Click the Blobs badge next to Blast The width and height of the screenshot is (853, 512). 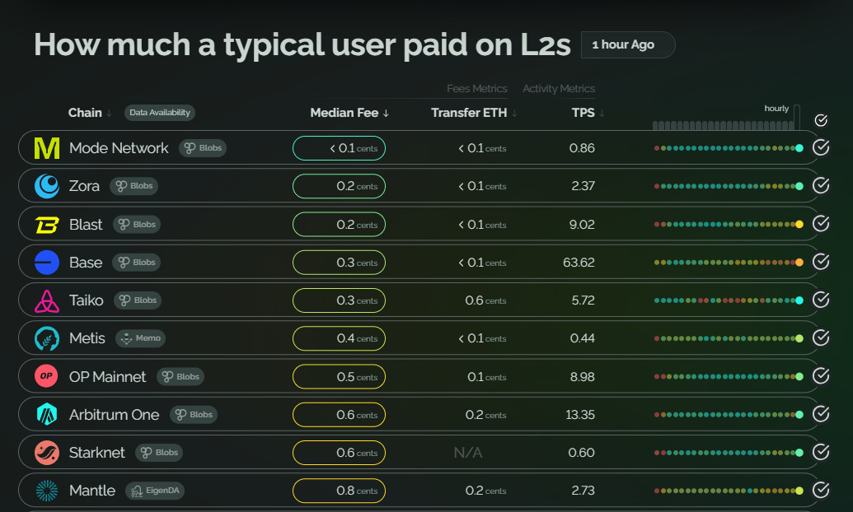[x=137, y=225]
